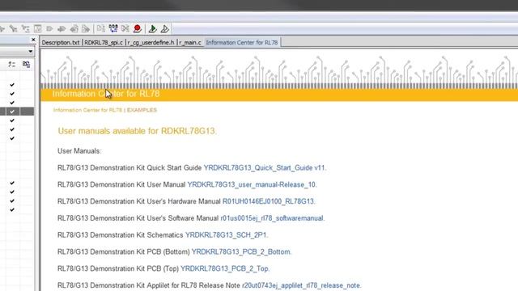Click the Stop Build toolbar icon

tap(125, 29)
